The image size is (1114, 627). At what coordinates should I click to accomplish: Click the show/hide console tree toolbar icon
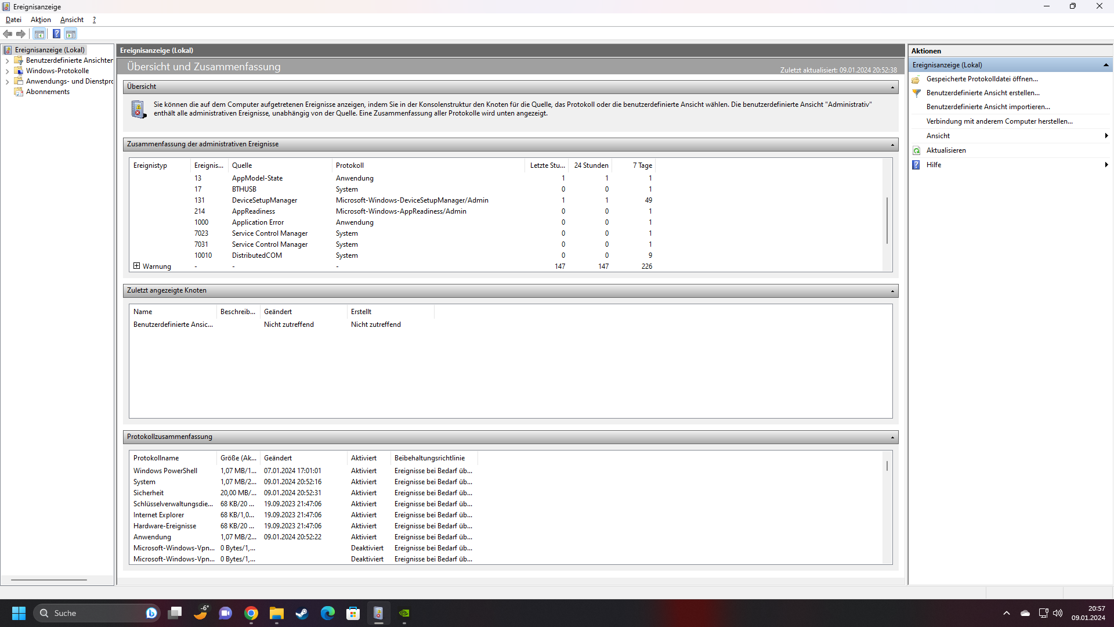tap(39, 34)
